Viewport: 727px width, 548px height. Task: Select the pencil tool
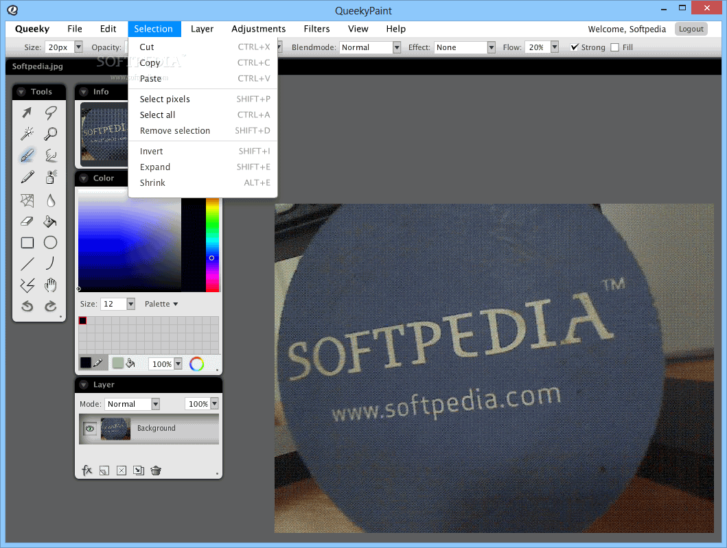pyautogui.click(x=27, y=177)
